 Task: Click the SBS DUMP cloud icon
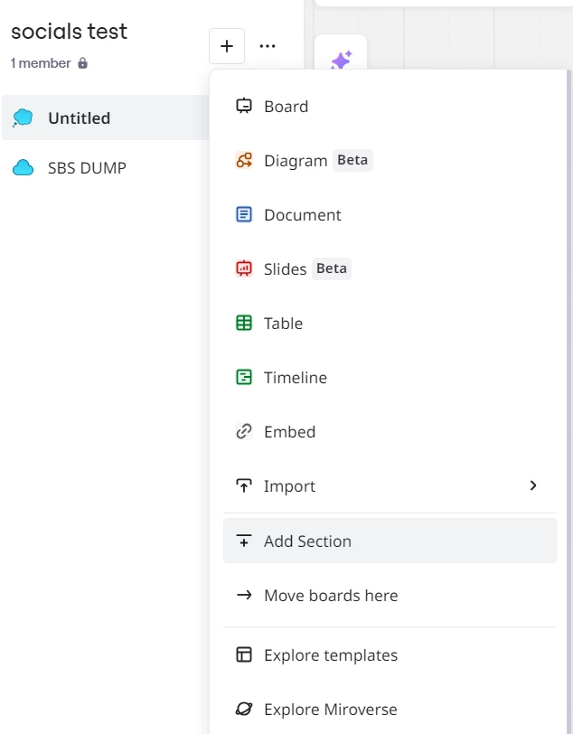click(23, 167)
